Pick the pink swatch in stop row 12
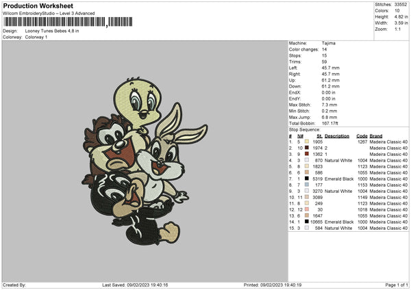 tap(307, 209)
